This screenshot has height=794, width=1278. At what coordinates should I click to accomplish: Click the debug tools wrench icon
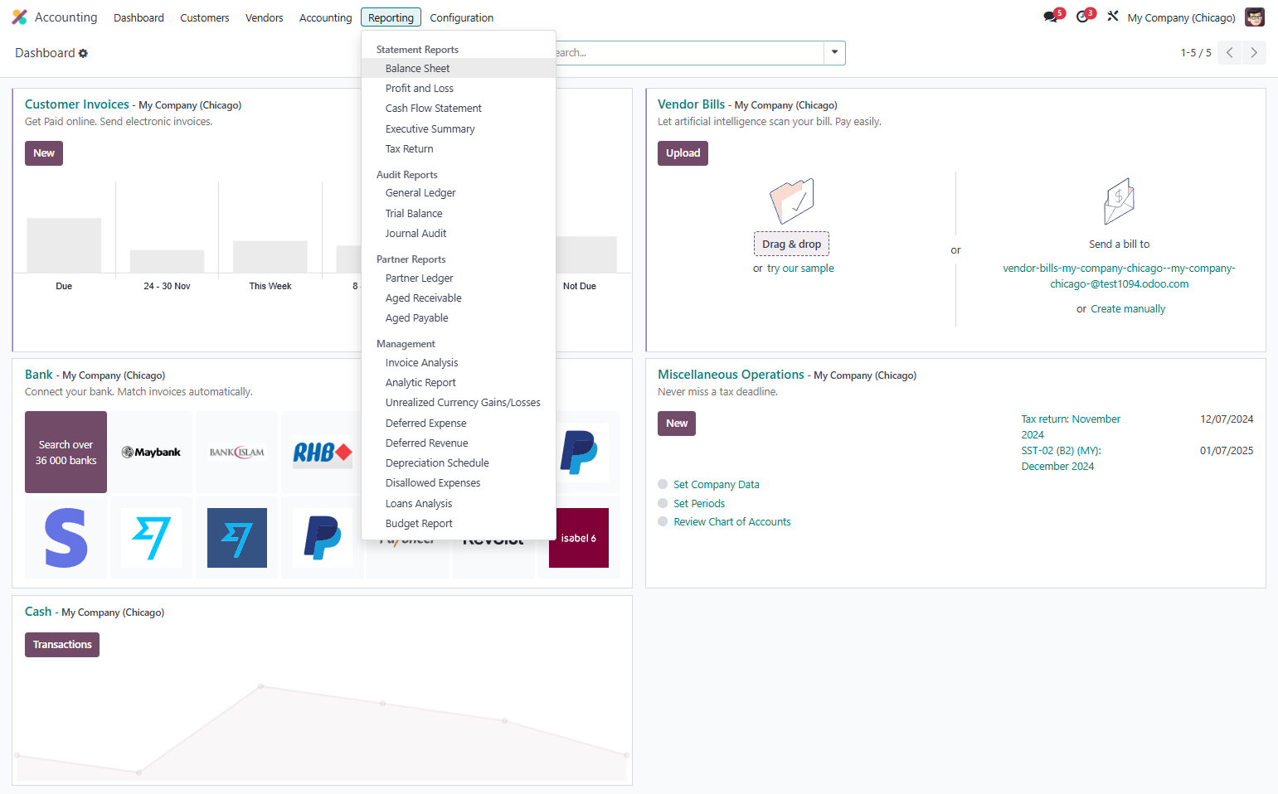point(1113,17)
